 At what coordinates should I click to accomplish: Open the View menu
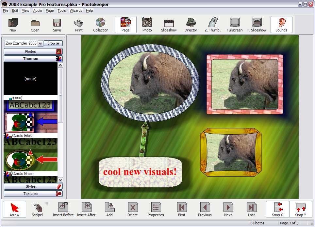pos(25,10)
